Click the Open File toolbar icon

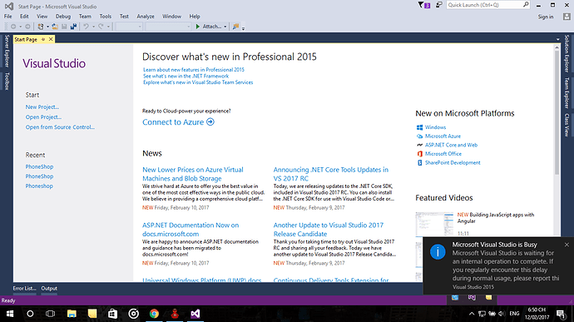click(x=55, y=27)
